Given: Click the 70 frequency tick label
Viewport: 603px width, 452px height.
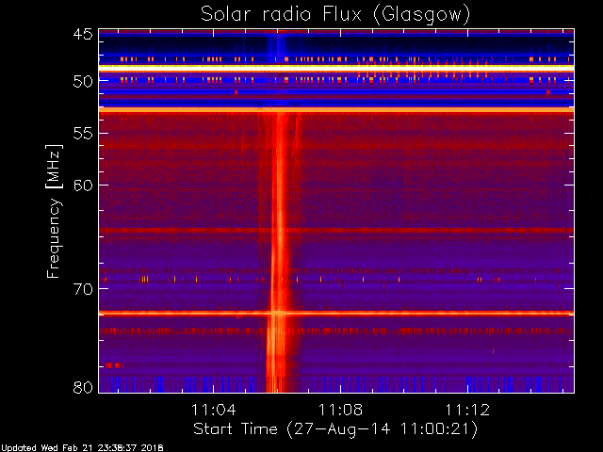Looking at the screenshot, I should 83,289.
